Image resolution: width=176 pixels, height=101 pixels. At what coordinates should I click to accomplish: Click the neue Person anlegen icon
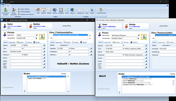5,10
